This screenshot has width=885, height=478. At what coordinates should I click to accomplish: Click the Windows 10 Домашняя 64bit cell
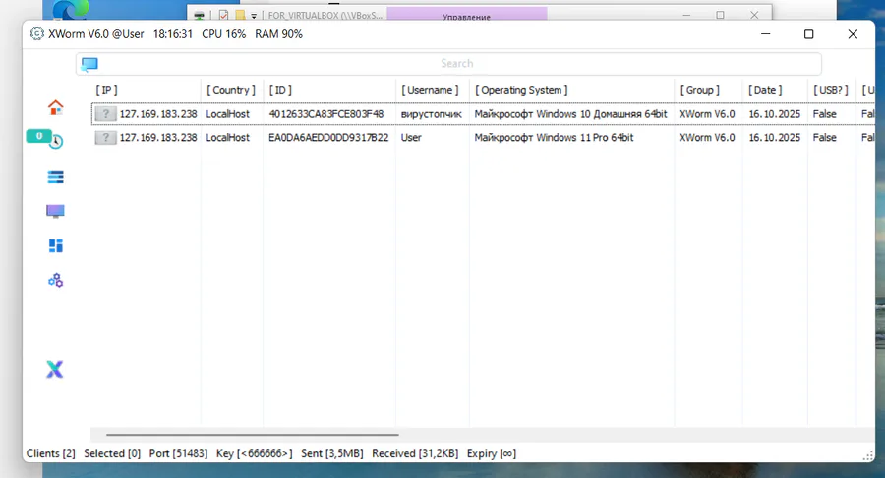[x=570, y=114]
